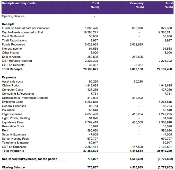Click the 'Payments' section heading

pos(9,77)
